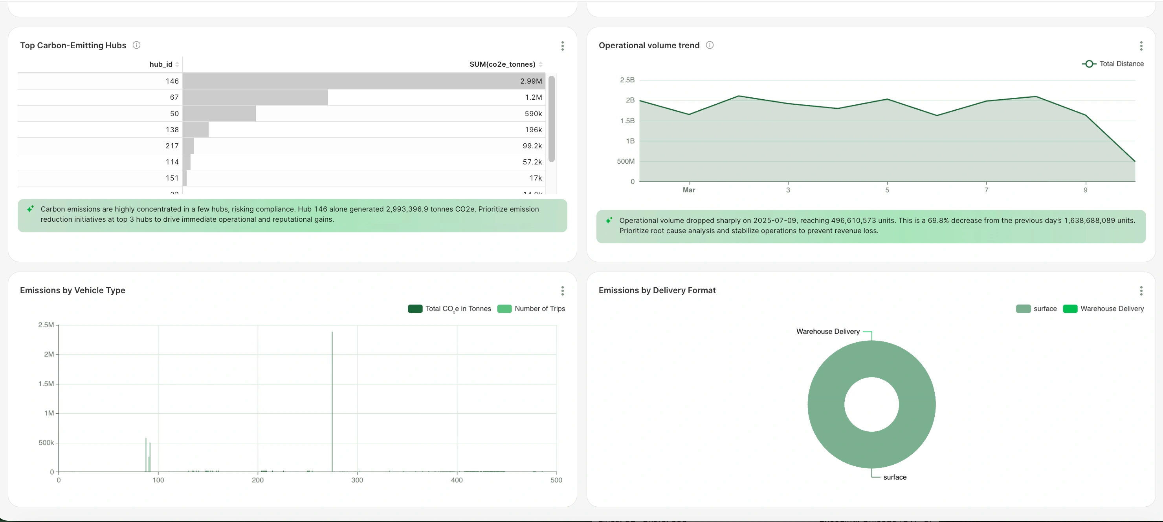Image resolution: width=1163 pixels, height=522 pixels.
Task: Open the kebab menu on Emissions by Vehicle Type
Action: point(563,291)
